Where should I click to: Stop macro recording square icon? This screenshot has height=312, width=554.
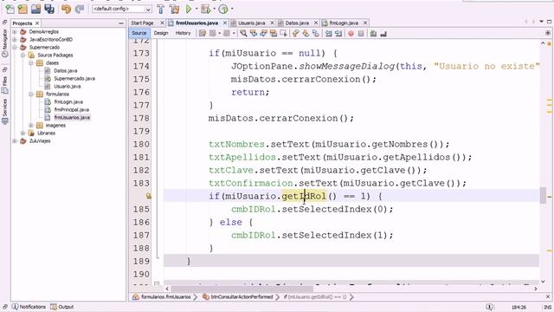tap(361, 33)
